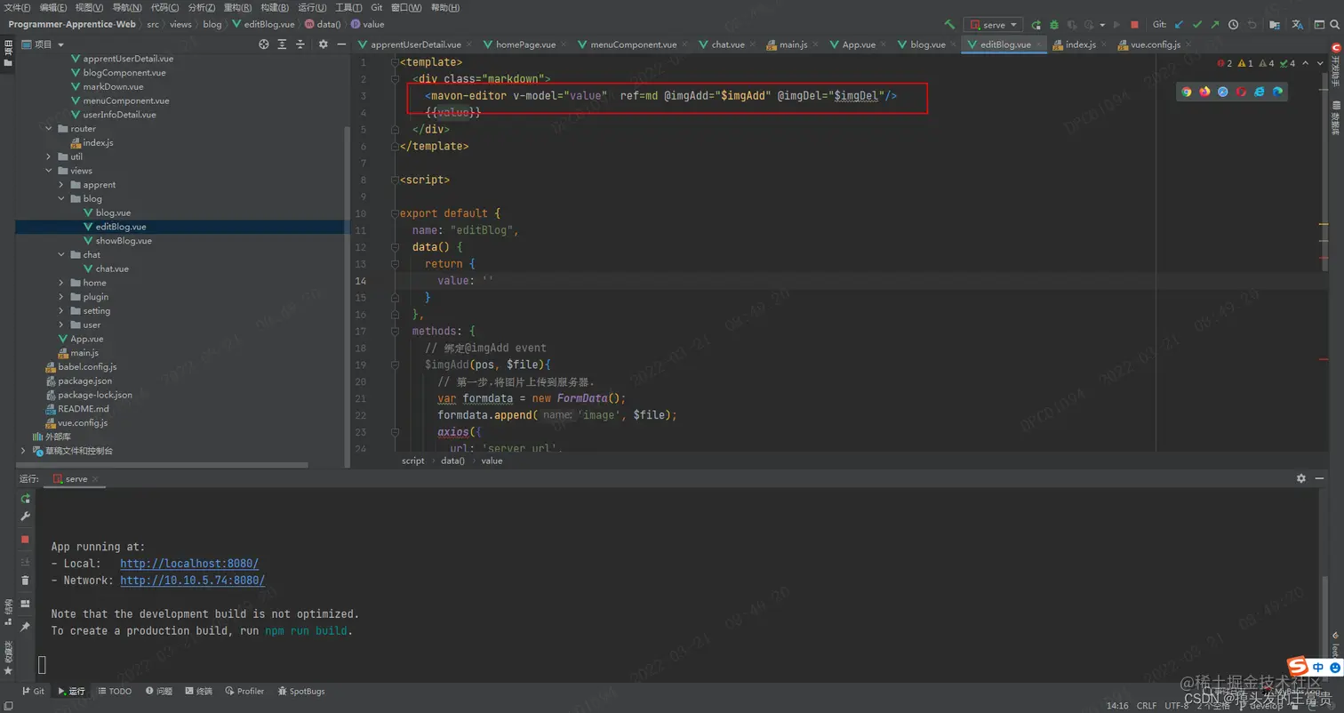Click the Git commit green checkmark

1196,25
